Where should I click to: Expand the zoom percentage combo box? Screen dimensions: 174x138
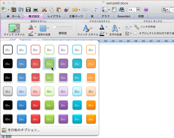pos(138,10)
